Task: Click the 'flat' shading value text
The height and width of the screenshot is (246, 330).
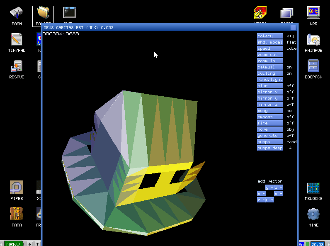Action: click(x=291, y=42)
